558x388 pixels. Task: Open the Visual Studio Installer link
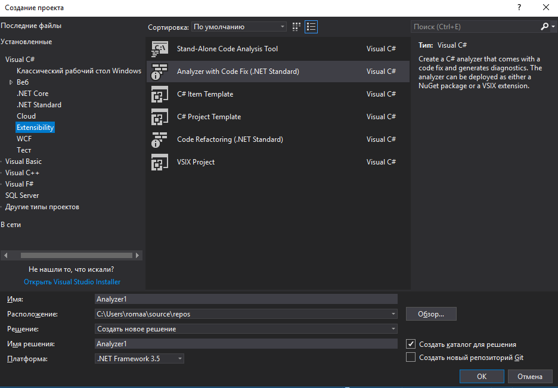coord(72,282)
